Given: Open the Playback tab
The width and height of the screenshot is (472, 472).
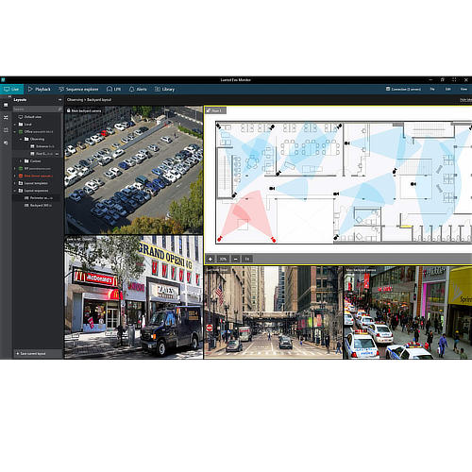Looking at the screenshot, I should click(x=40, y=90).
